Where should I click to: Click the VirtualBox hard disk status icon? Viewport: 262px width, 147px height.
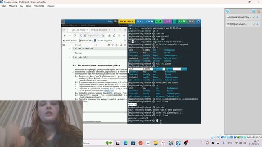coord(212,137)
